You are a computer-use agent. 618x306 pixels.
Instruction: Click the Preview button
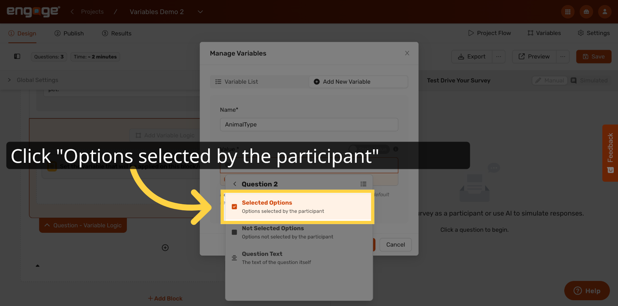[x=534, y=57]
